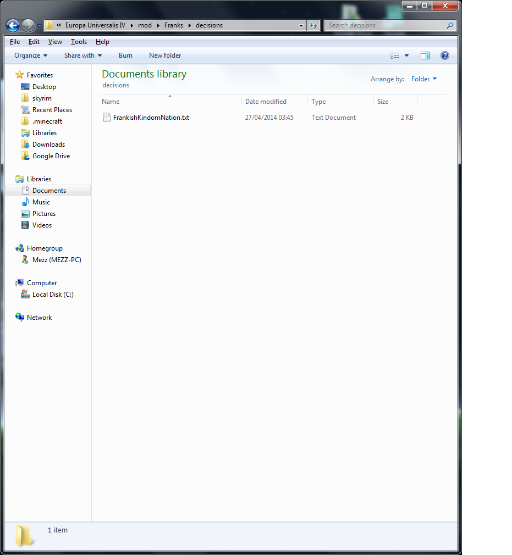Open the View menu
Screen dimensions: 512x555
point(55,42)
